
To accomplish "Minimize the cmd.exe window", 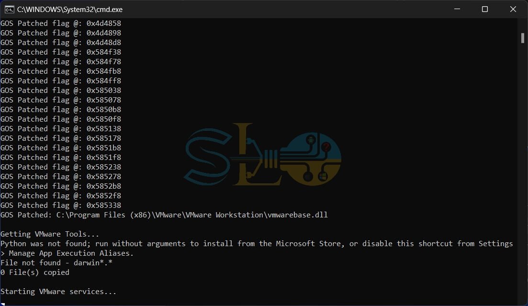I will [x=457, y=9].
